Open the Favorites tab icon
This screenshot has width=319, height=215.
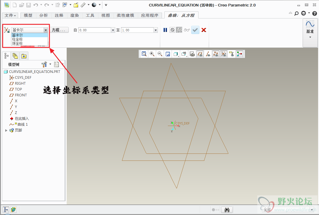point(24,56)
